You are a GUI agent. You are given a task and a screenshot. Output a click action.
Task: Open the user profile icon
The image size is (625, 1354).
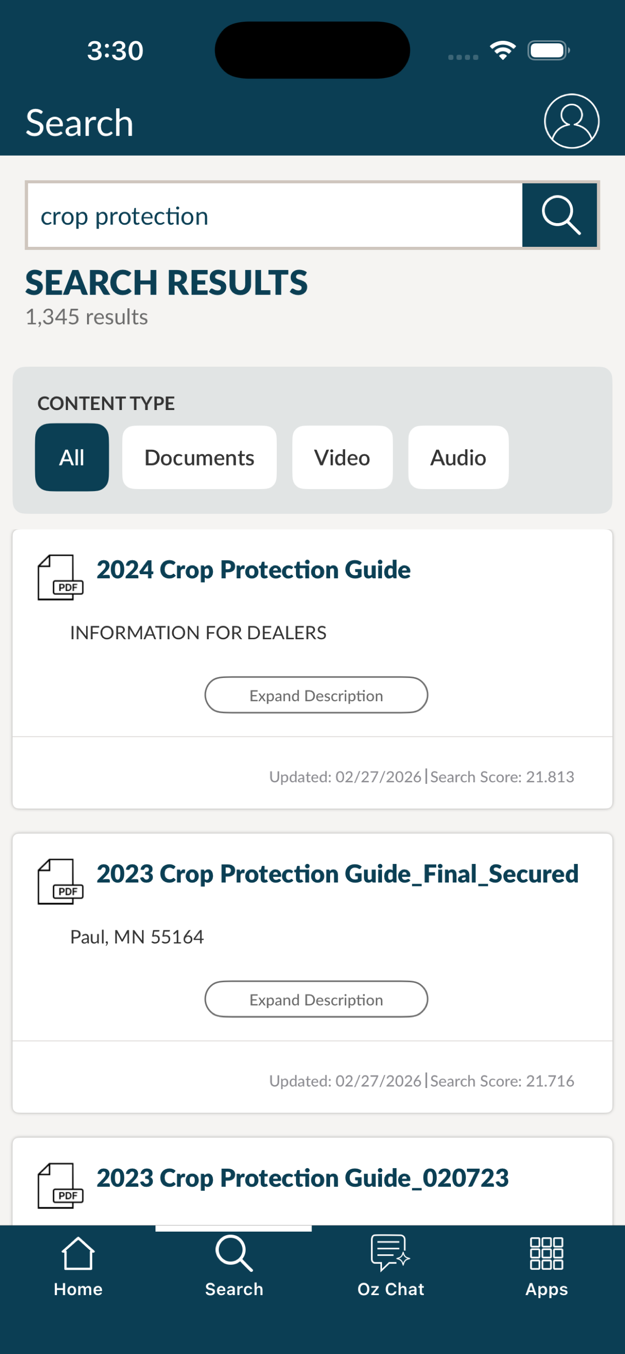pos(572,121)
